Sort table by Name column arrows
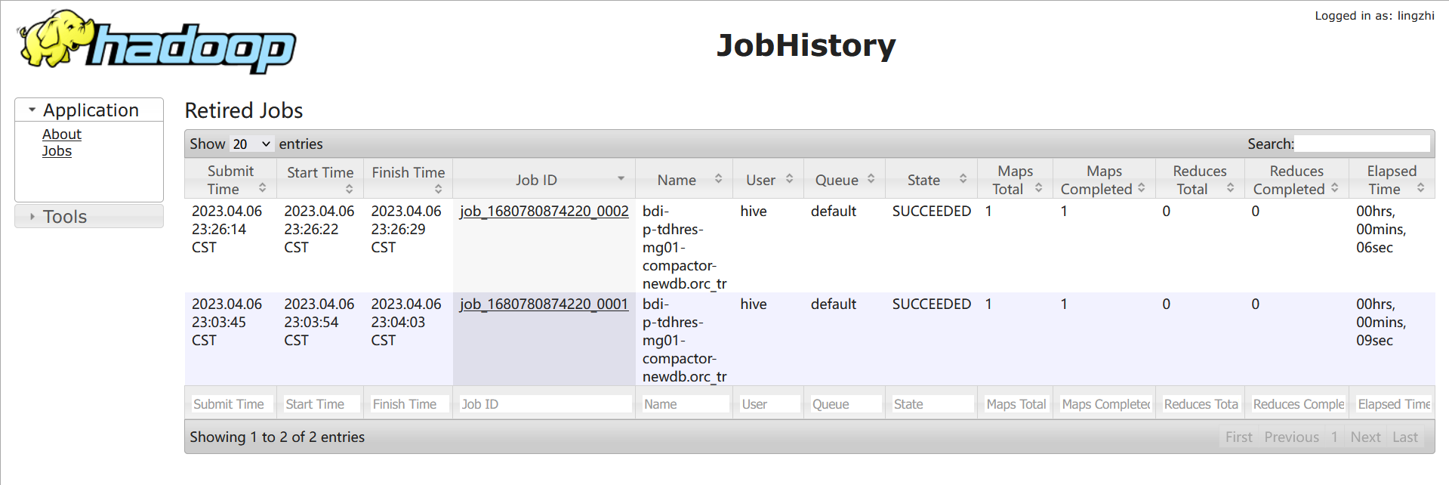The image size is (1449, 485). click(x=718, y=179)
